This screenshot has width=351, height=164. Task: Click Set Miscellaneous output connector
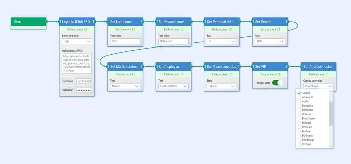click(x=239, y=66)
